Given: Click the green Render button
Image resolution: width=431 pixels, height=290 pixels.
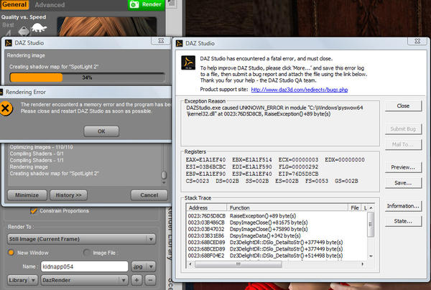Looking at the screenshot, I should point(146,5).
